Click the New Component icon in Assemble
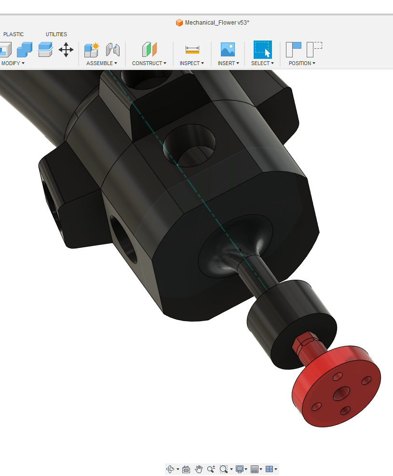The image size is (393, 476). click(x=92, y=50)
